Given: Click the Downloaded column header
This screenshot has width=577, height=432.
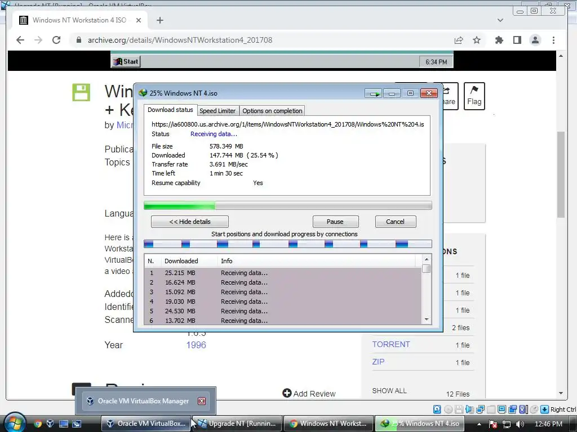Looking at the screenshot, I should tap(189, 261).
